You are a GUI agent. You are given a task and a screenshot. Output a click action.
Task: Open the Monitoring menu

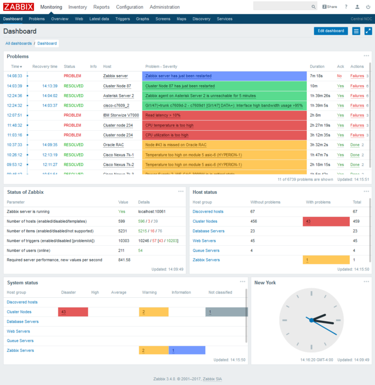(51, 7)
